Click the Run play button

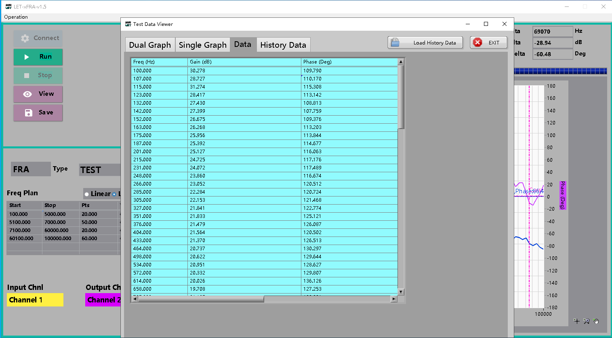point(38,57)
